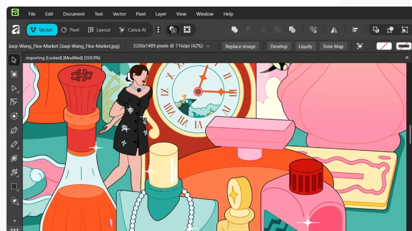The width and height of the screenshot is (412, 231).
Task: Click the Jiaqi-Wang_Flea-Market file name label
Action: (x=64, y=46)
